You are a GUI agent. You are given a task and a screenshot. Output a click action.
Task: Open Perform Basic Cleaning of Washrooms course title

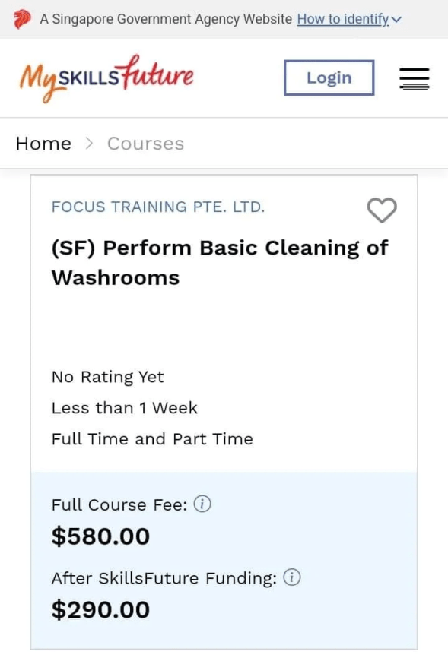click(x=220, y=263)
